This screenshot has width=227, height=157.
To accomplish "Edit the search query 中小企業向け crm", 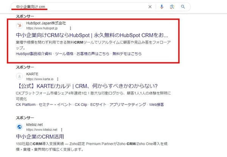I will (x=31, y=7).
